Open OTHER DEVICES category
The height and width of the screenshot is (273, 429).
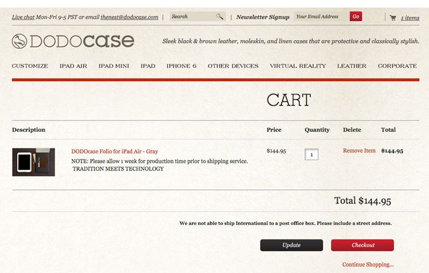233,66
